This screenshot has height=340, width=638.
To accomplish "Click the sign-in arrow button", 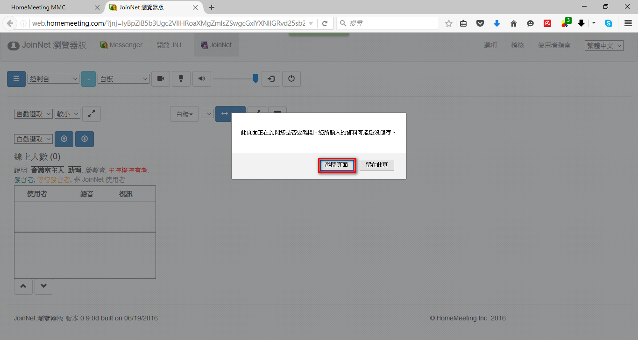I will pyautogui.click(x=271, y=79).
